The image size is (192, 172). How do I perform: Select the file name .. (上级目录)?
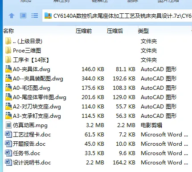coord(28,41)
